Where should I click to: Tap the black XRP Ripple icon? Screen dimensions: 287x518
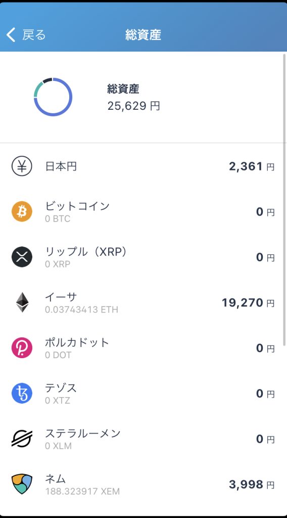coord(22,257)
